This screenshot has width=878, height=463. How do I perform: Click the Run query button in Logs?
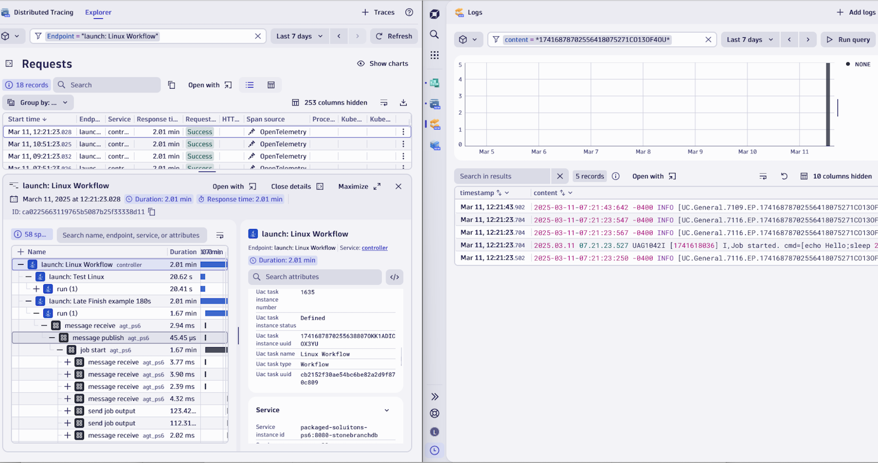pos(848,39)
